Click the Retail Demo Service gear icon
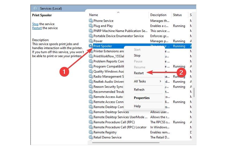 click(x=91, y=137)
